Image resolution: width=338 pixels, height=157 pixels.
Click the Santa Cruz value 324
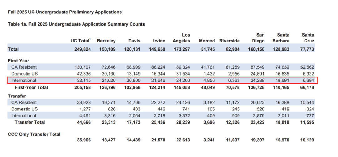coord(310,109)
